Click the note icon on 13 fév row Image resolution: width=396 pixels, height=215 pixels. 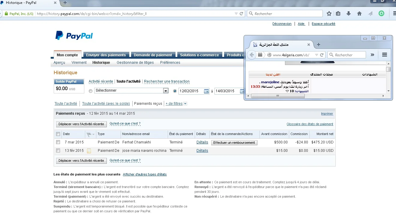(89, 151)
